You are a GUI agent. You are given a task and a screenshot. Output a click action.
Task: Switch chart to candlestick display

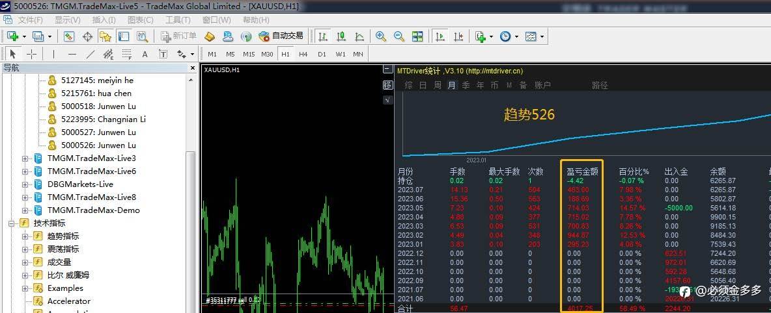point(341,36)
